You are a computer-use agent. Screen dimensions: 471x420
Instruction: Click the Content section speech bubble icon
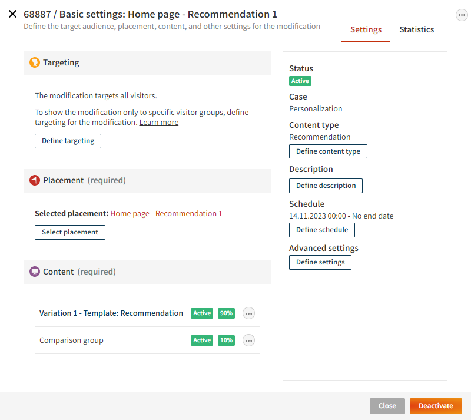tap(34, 272)
